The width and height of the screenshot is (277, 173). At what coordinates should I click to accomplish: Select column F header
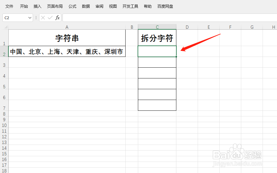click(230, 27)
